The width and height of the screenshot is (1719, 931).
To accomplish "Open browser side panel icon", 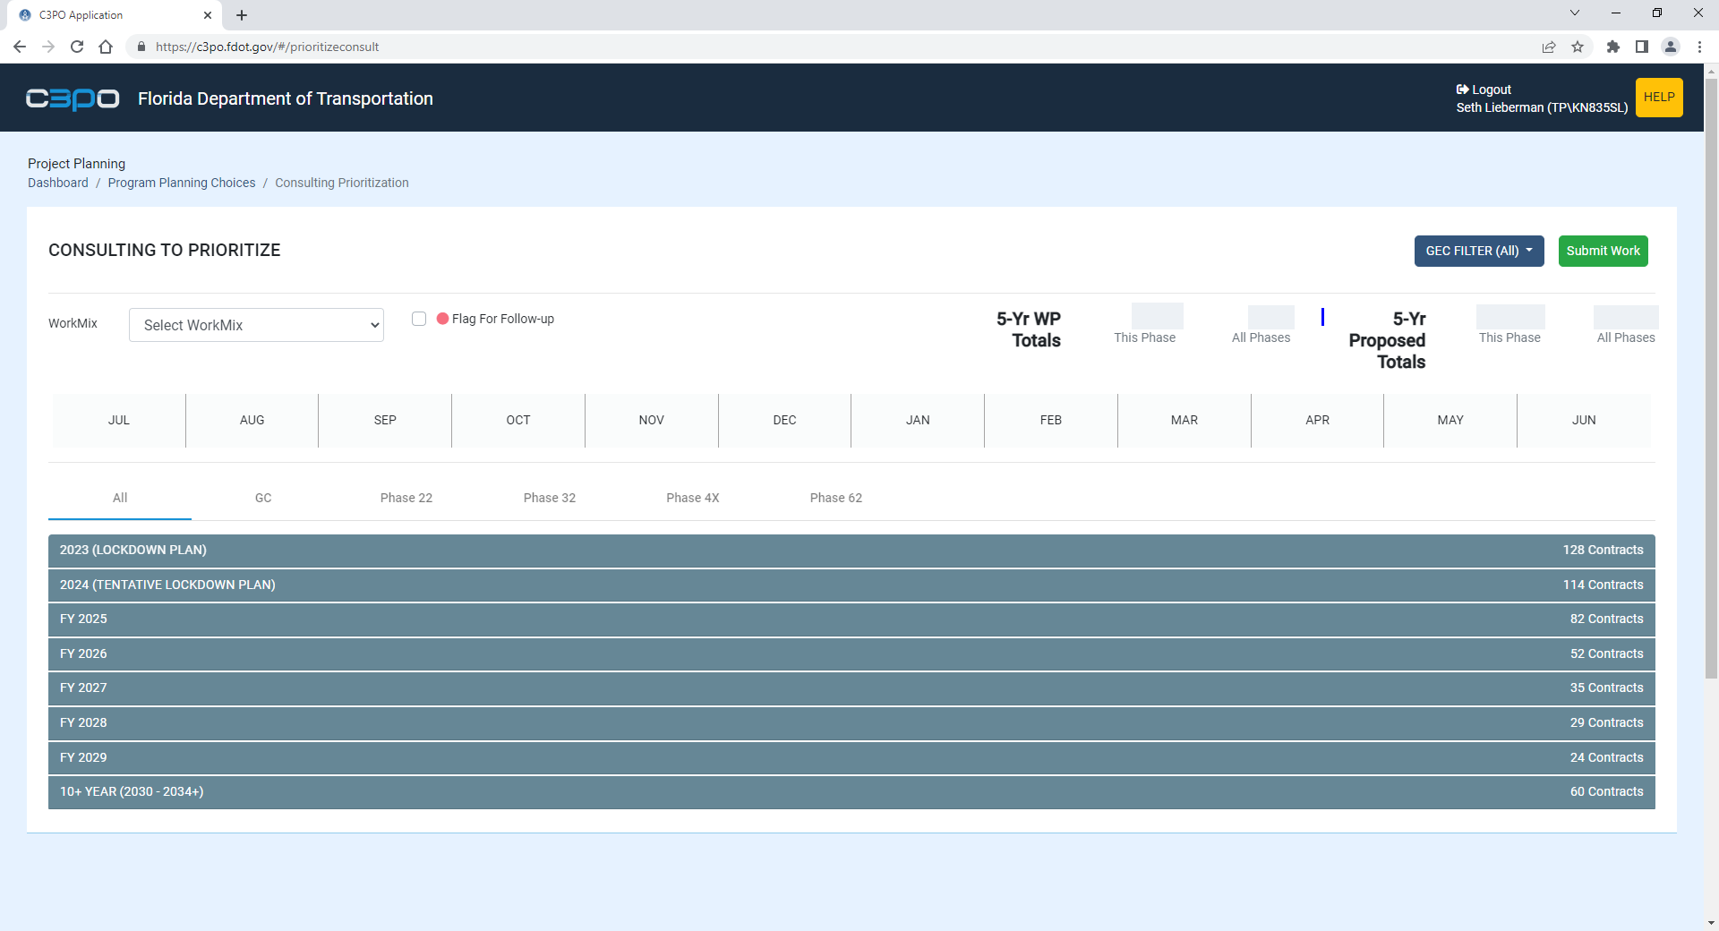I will [1641, 47].
